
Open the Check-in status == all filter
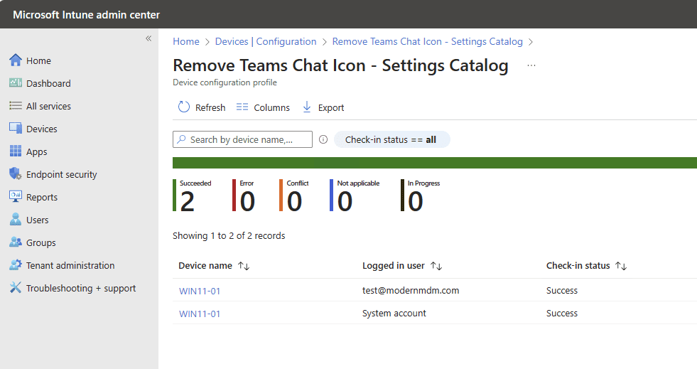391,139
